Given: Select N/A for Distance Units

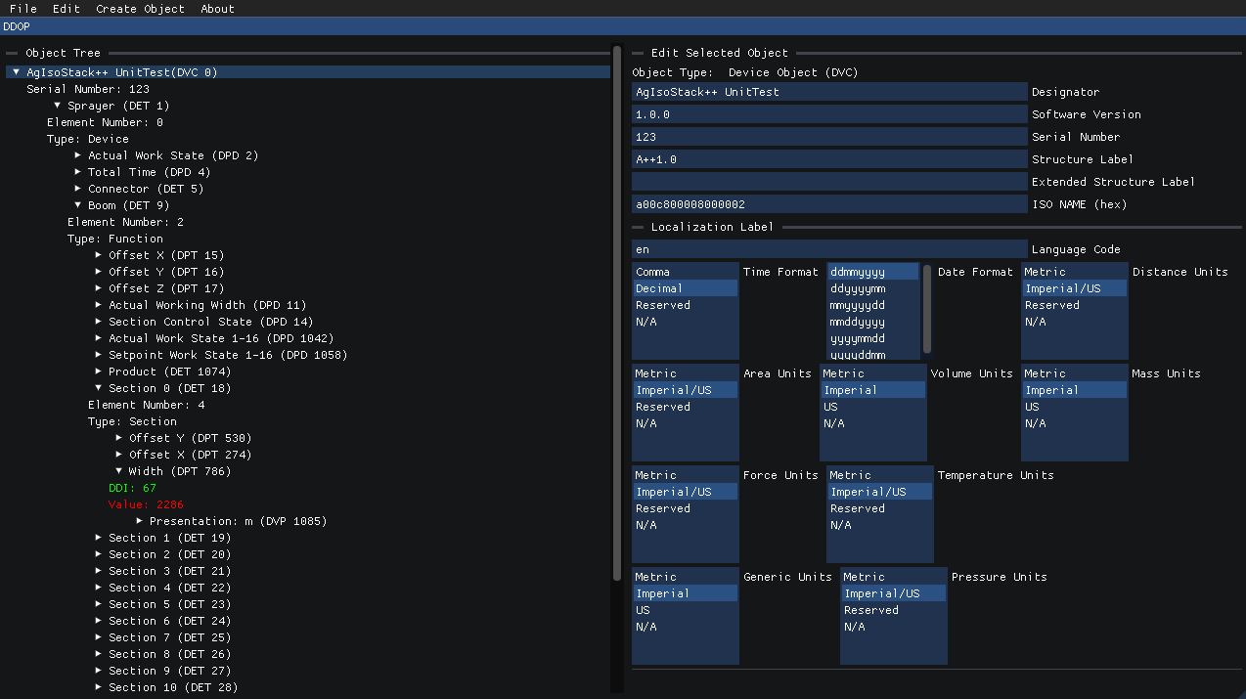Looking at the screenshot, I should pos(1074,322).
